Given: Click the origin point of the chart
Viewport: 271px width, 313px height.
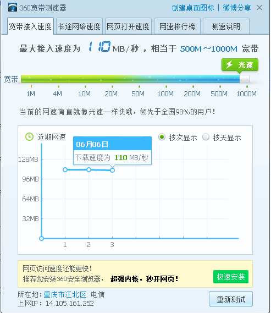Looking at the screenshot, I should click(41, 238).
